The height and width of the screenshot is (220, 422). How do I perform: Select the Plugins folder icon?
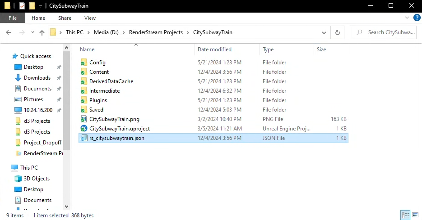tap(83, 100)
